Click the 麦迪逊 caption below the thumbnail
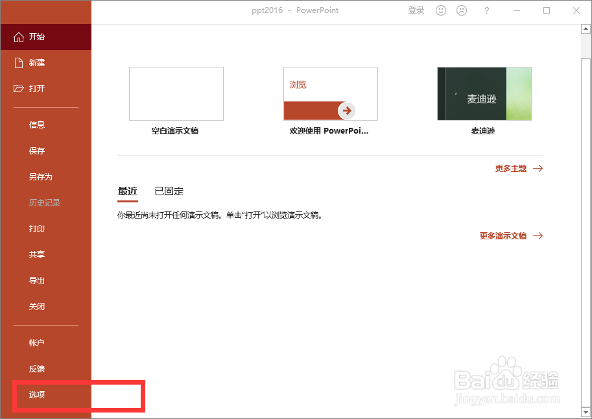This screenshot has width=592, height=419. (483, 131)
